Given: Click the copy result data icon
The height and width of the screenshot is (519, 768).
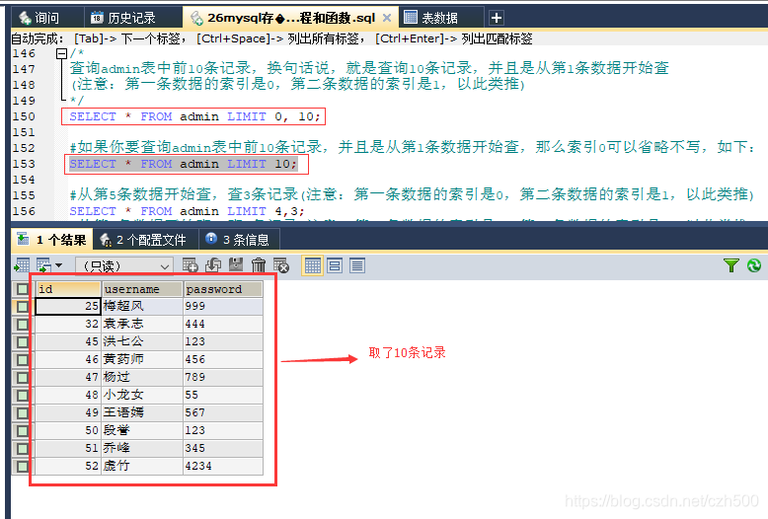Looking at the screenshot, I should pos(43,265).
